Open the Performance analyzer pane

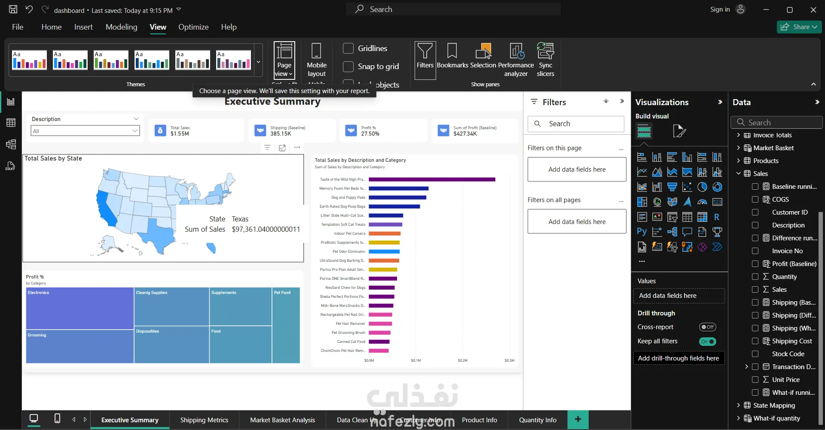pyautogui.click(x=516, y=60)
